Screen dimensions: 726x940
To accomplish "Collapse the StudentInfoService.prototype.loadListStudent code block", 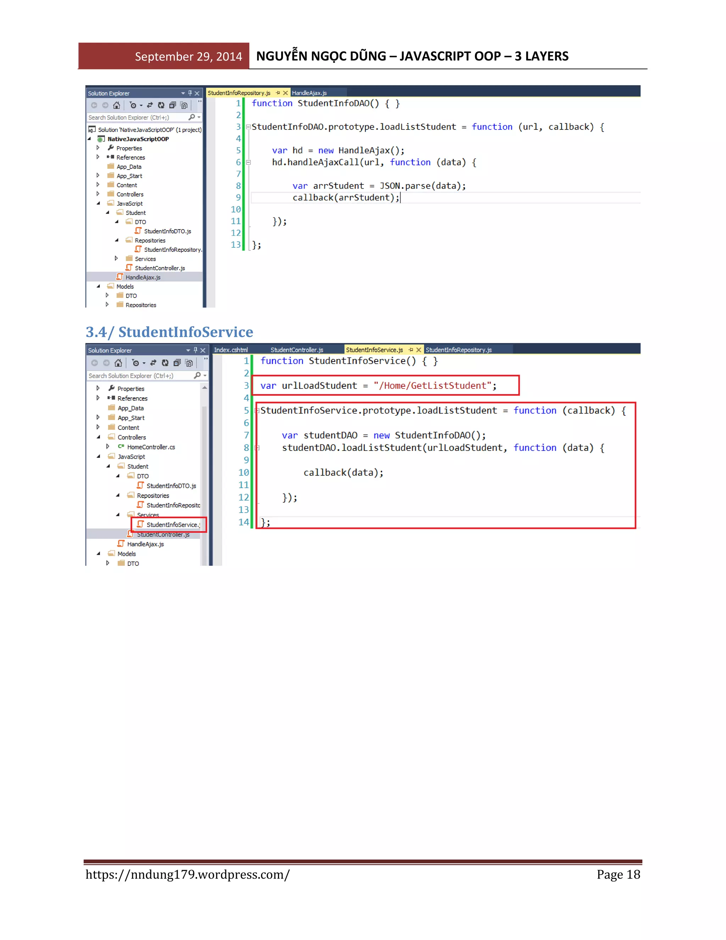I will point(257,411).
